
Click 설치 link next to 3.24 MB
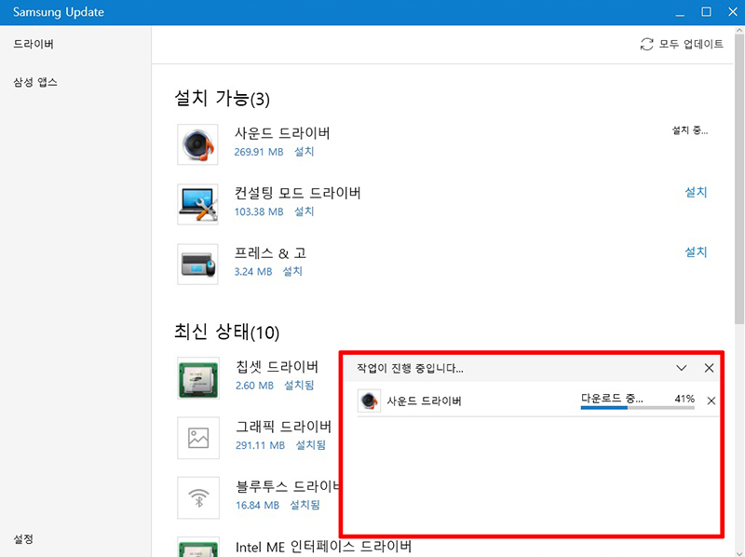point(292,271)
